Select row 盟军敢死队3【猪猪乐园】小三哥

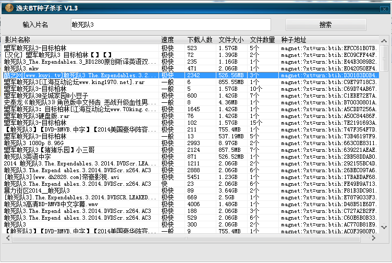point(190,150)
